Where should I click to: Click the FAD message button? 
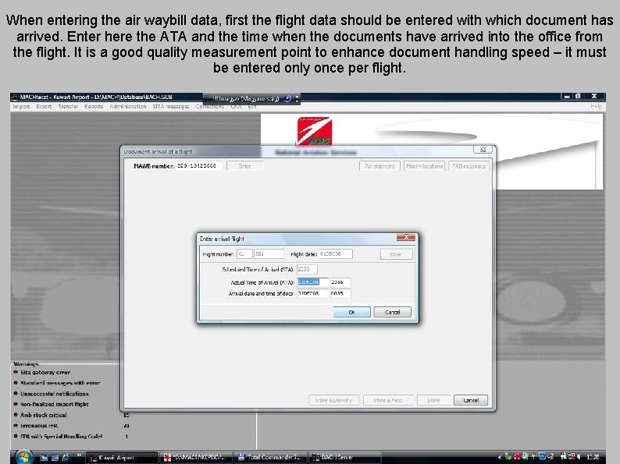click(x=469, y=166)
